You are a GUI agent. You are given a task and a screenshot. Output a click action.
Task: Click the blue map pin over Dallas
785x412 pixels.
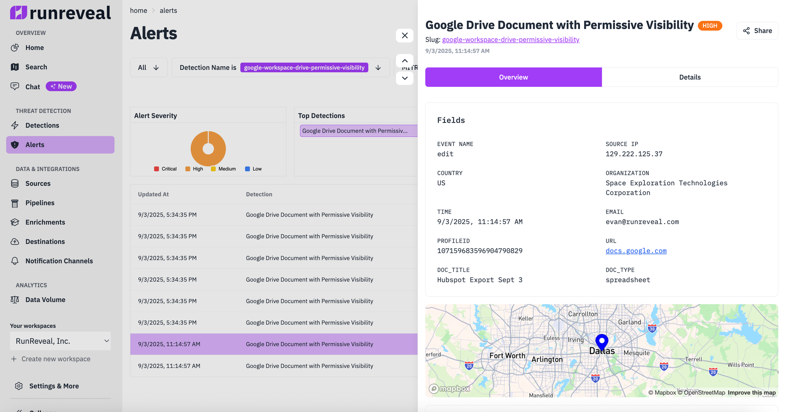tap(602, 342)
